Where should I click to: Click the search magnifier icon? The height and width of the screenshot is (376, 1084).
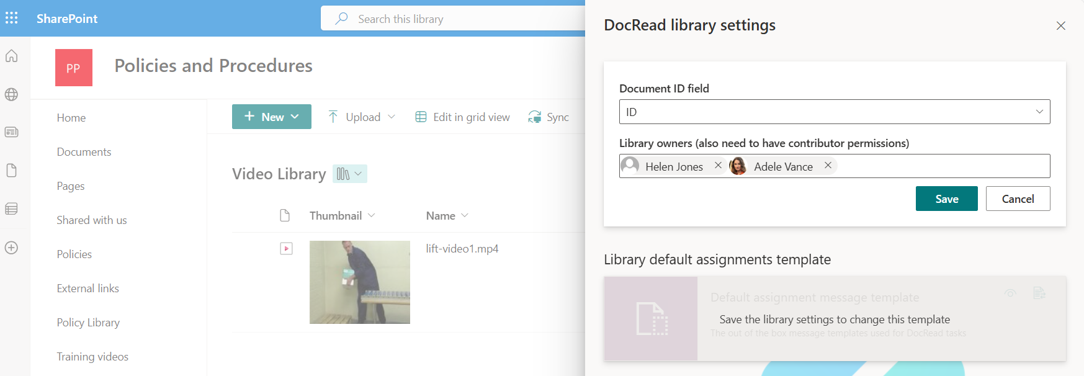(x=341, y=19)
